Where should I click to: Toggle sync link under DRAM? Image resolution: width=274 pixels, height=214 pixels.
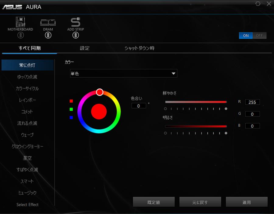click(x=48, y=35)
